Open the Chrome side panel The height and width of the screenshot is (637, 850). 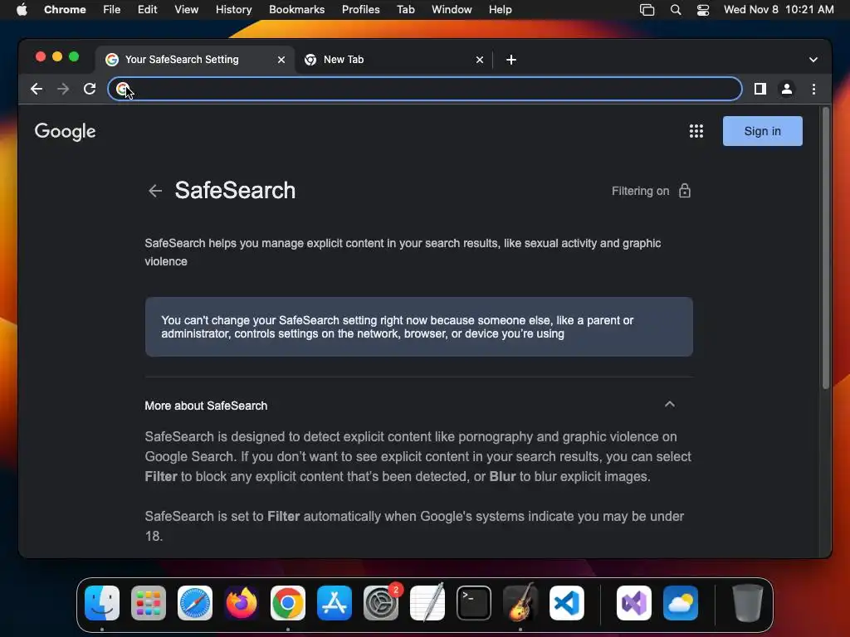[x=760, y=89]
